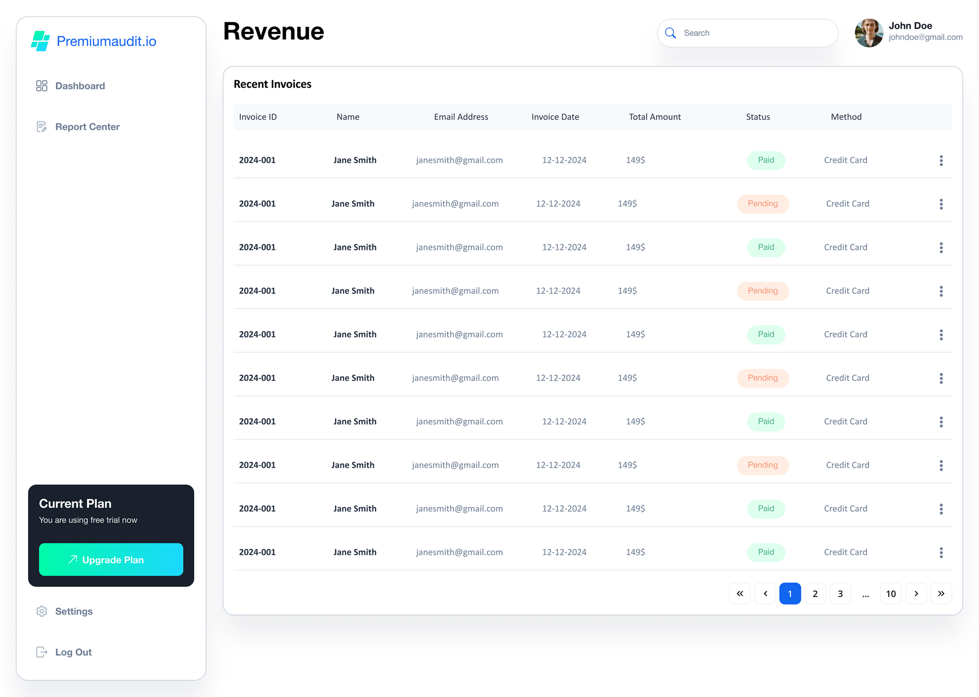The image size is (979, 697).
Task: Open the kebab menu on the first Paid invoice
Action: tap(941, 160)
